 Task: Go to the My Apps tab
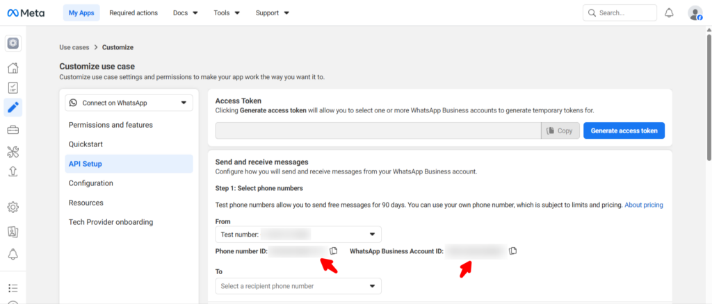[x=81, y=12]
